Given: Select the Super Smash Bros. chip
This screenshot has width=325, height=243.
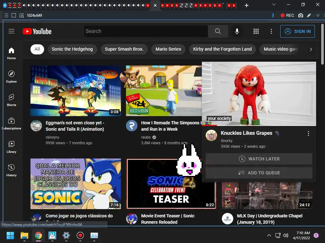Looking at the screenshot, I should coord(124,49).
